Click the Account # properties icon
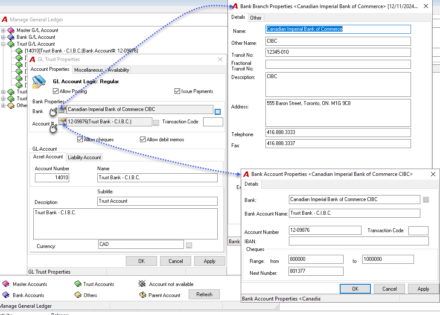 tap(62, 122)
